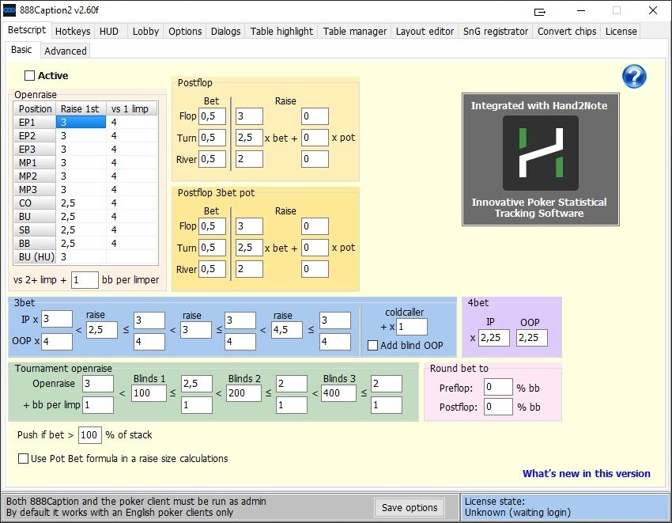The height and width of the screenshot is (523, 672).
Task: Click the coldcaller + x field
Action: click(x=411, y=327)
